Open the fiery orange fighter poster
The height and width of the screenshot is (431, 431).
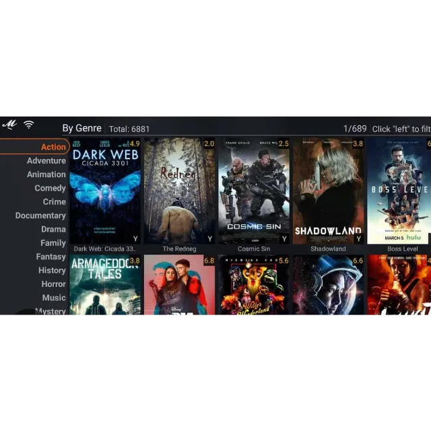click(x=399, y=285)
